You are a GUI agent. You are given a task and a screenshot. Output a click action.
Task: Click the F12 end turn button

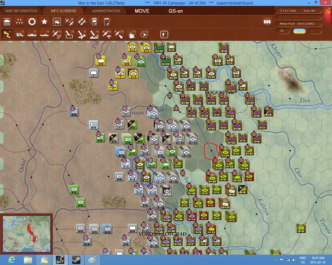[144, 34]
